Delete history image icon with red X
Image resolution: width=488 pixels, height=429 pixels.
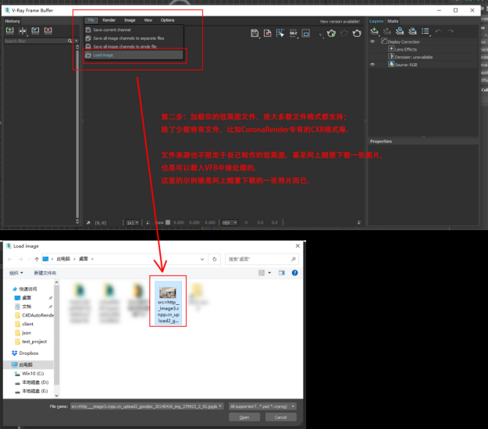(x=48, y=30)
